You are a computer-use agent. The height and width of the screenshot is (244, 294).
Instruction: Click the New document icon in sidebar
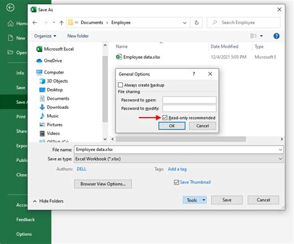[11, 38]
